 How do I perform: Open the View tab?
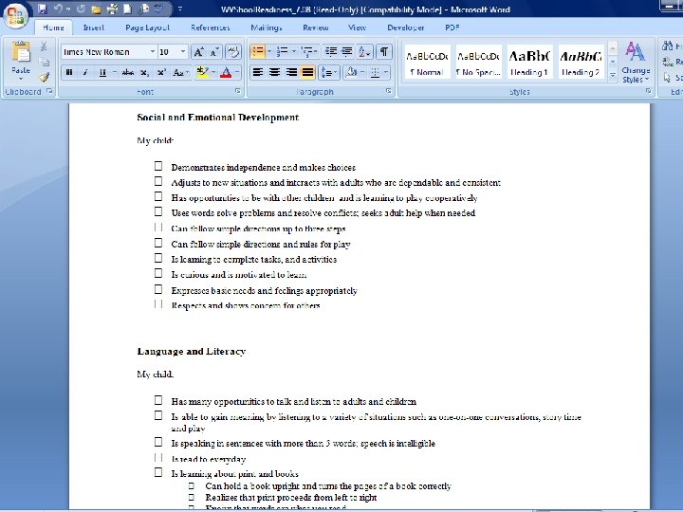coord(357,27)
